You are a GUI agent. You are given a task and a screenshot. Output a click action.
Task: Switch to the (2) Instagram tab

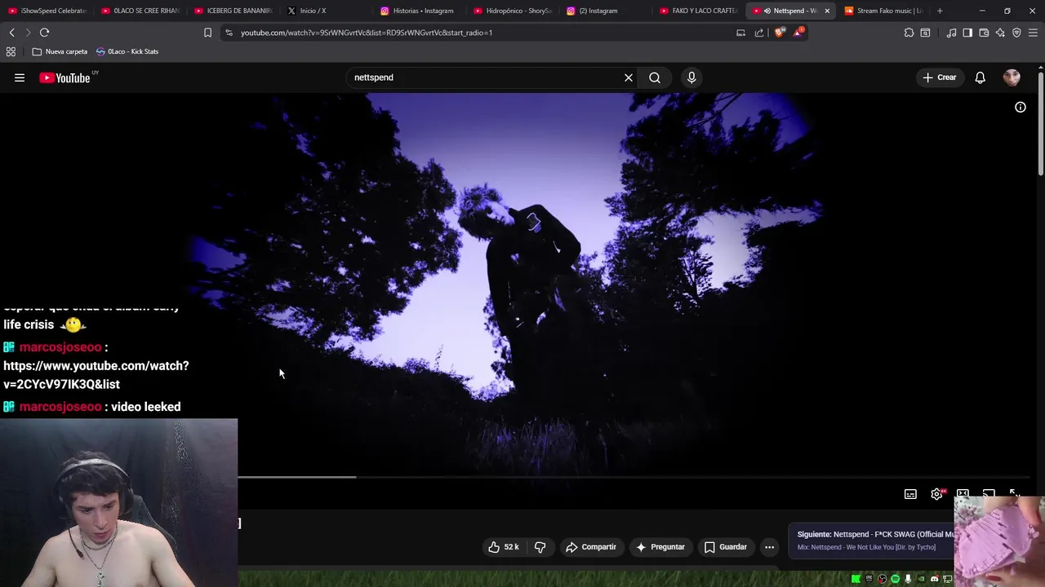click(606, 11)
